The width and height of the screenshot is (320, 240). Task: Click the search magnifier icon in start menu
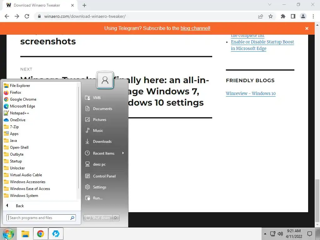pos(72,218)
